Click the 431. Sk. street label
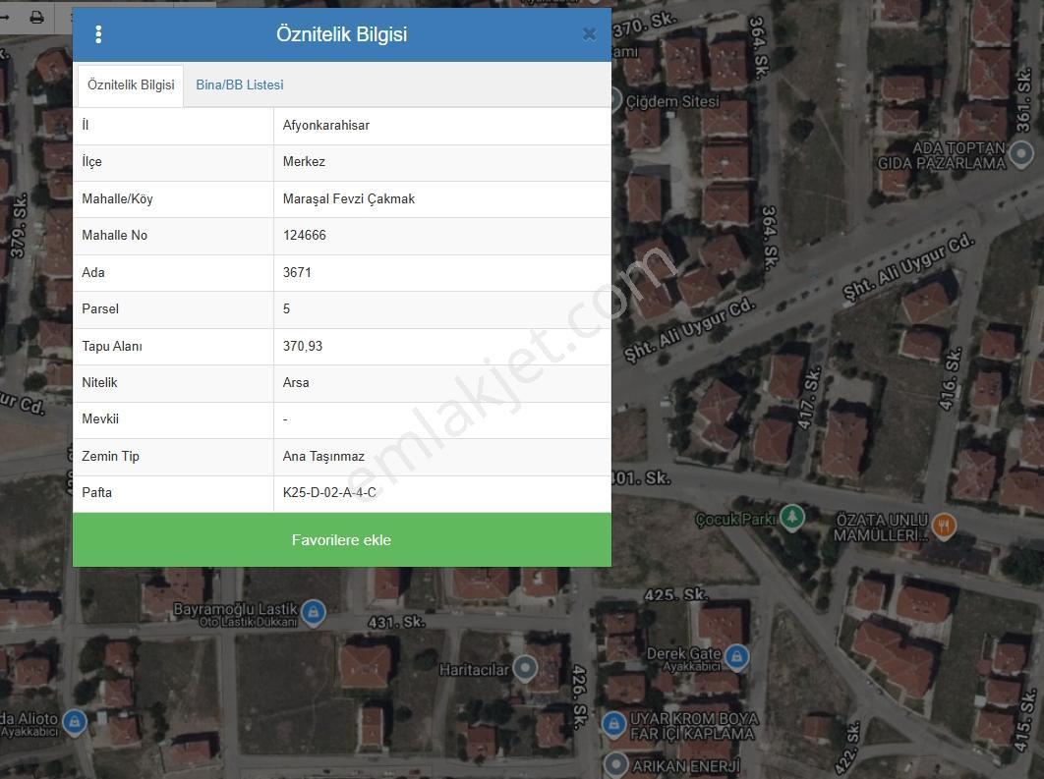 396,622
